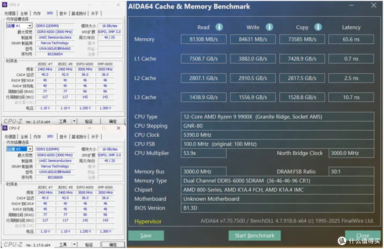Switch to the 处理器 tab in top CPU-Z
The width and height of the screenshot is (384, 249).
[10, 14]
